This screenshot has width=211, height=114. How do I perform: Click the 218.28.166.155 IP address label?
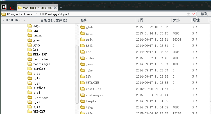pos(14,20)
